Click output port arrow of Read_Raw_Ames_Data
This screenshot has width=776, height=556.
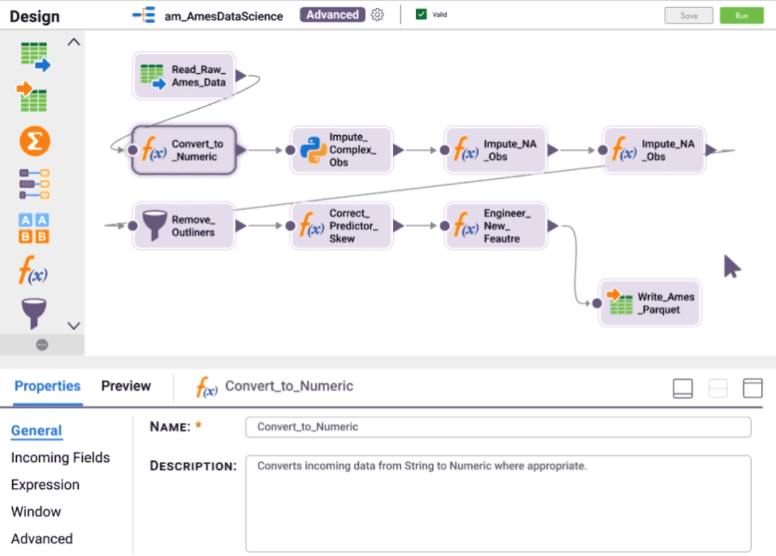coord(241,75)
